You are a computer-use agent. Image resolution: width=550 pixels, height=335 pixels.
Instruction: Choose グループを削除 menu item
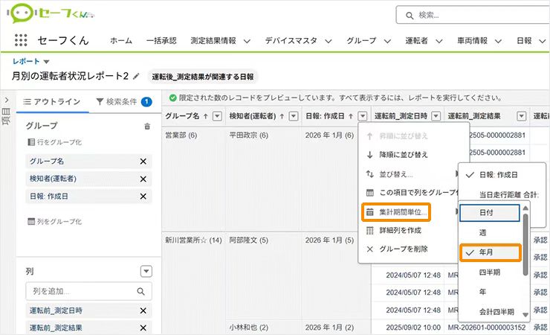coord(404,249)
